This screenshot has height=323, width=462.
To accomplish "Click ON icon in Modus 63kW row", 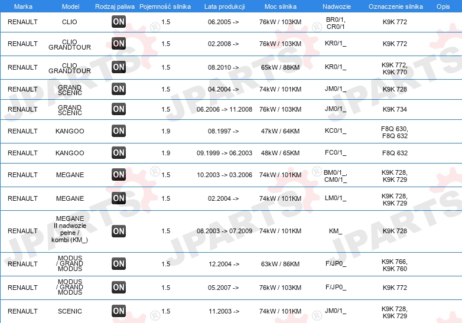I will point(119,264).
